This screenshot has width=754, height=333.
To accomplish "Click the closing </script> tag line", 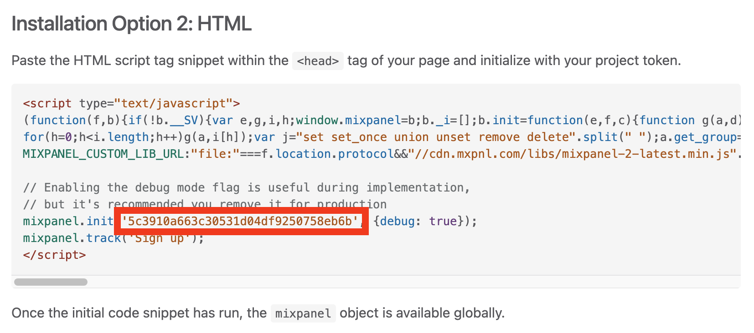I will (54, 255).
